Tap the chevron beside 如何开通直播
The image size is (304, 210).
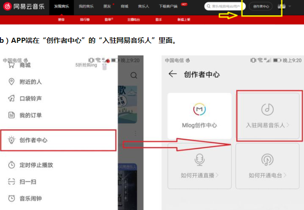pos(217,175)
